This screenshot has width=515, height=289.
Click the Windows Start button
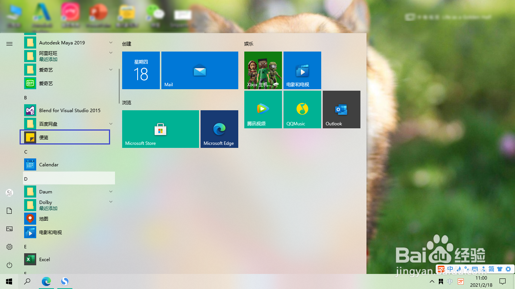(9, 281)
